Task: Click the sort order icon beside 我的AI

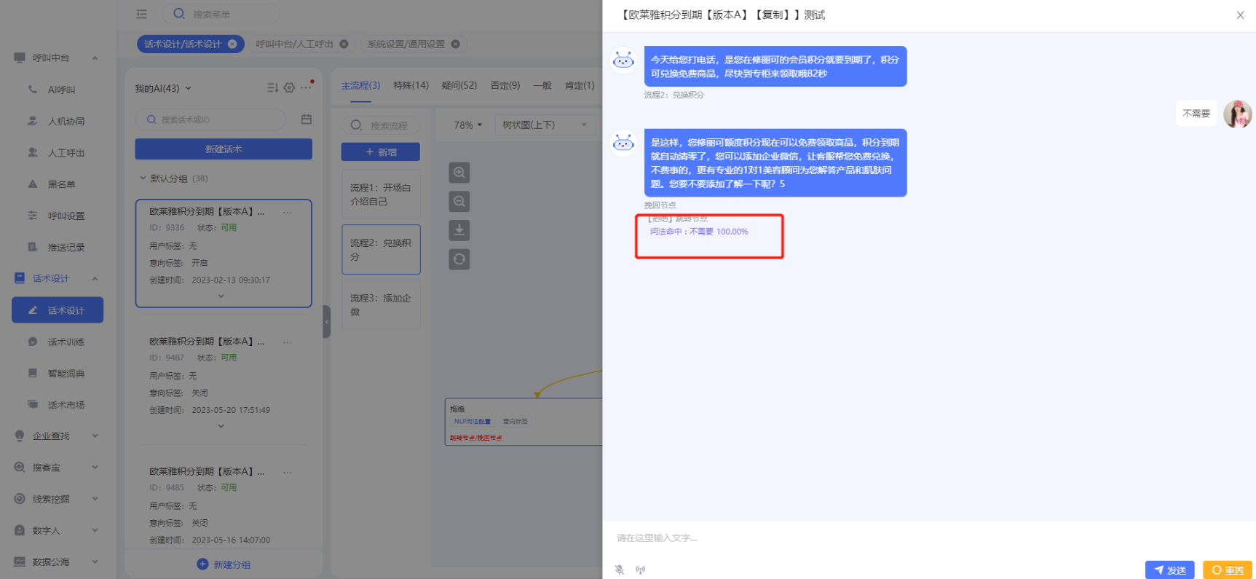Action: (272, 88)
